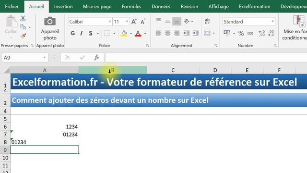Decrease font size with small A icon
The width and height of the screenshot is (307, 173).
click(143, 22)
